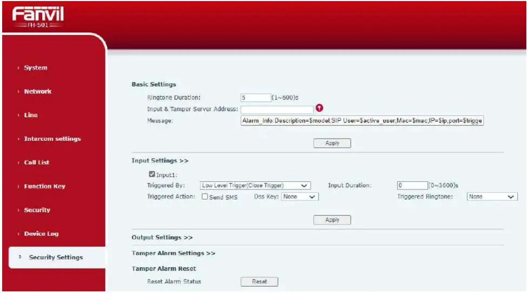
Task: Click the Fanvil logo
Action: [x=38, y=17]
